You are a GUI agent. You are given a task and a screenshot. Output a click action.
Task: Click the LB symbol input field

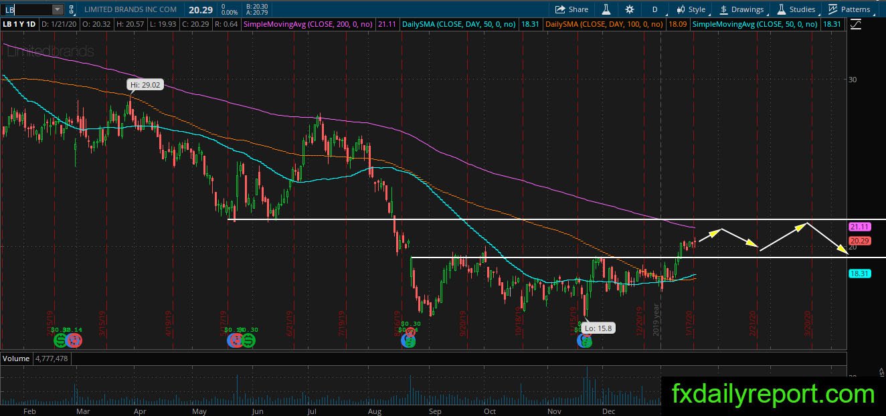[27, 9]
